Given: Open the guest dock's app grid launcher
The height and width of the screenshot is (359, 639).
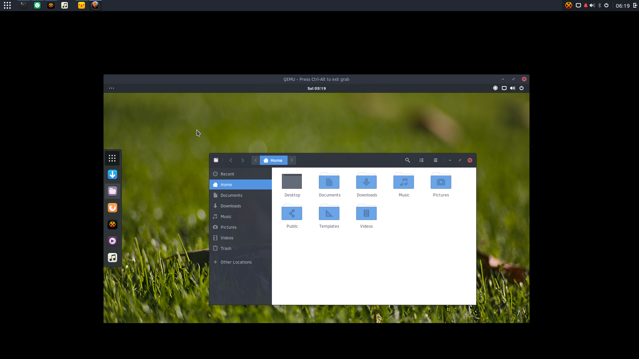Looking at the screenshot, I should [112, 158].
